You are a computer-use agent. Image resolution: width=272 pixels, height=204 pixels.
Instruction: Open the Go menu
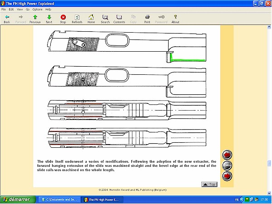click(x=28, y=10)
